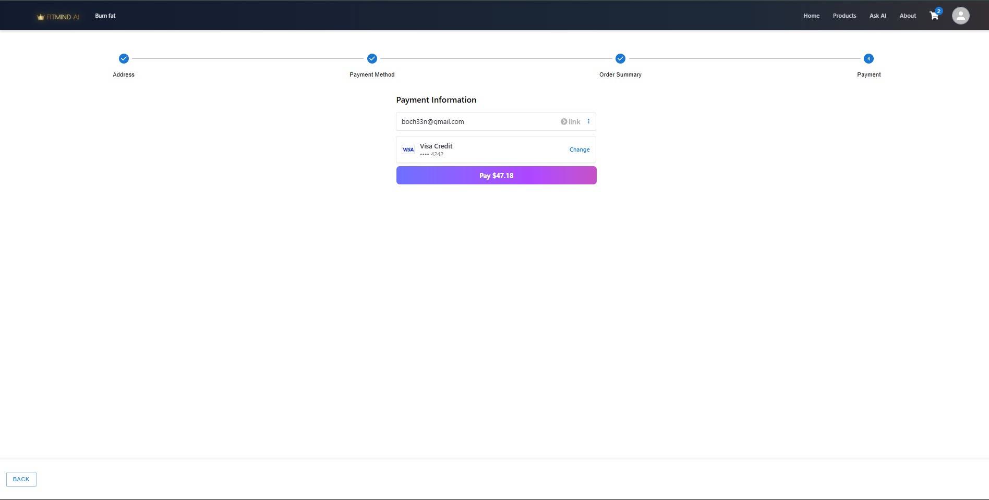The width and height of the screenshot is (989, 500).
Task: Click the Burn fat nav link
Action: (105, 16)
